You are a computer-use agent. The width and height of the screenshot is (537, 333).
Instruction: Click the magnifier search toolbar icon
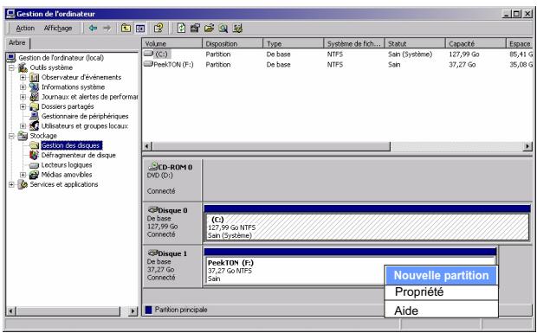(223, 28)
